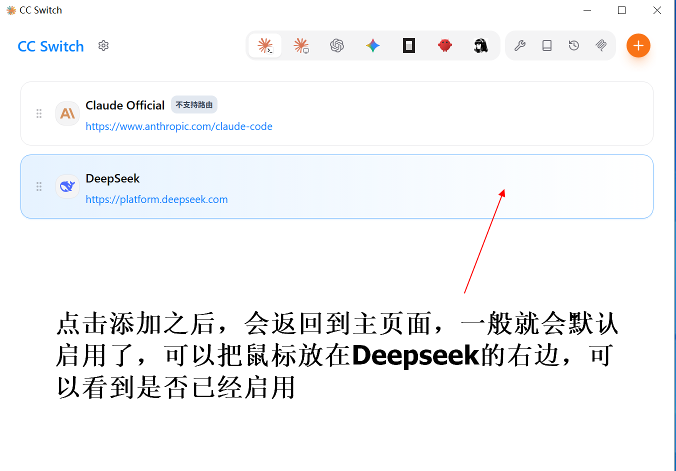Minimize the CC Switch window
Viewport: 676px width, 471px height.
tap(587, 10)
